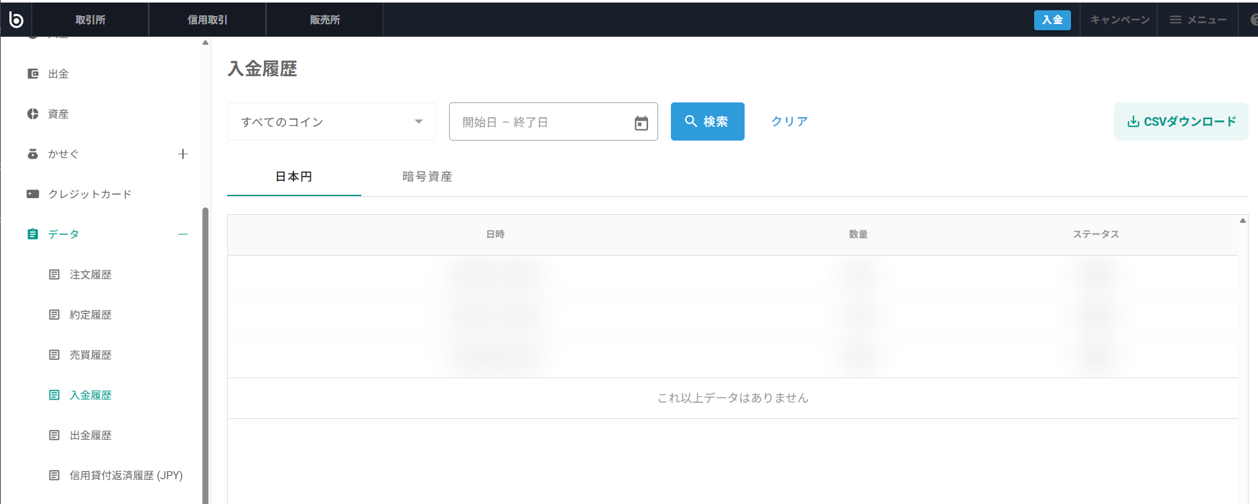Click the ステータス column header
This screenshot has height=504, width=1258.
click(1096, 234)
